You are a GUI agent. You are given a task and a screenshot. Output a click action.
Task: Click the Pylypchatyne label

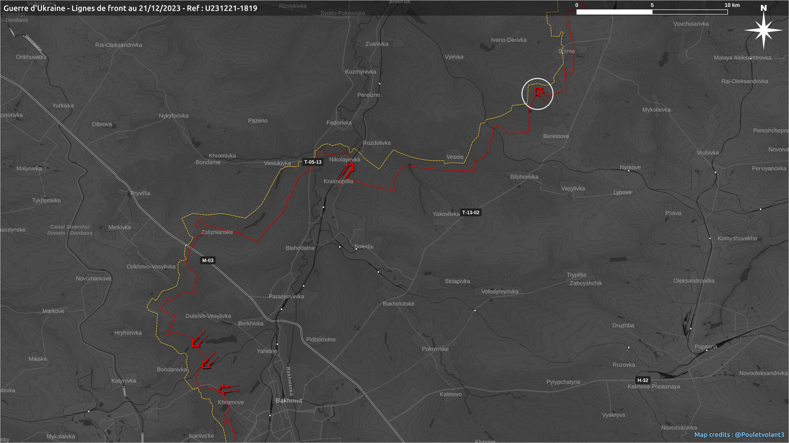tap(563, 382)
